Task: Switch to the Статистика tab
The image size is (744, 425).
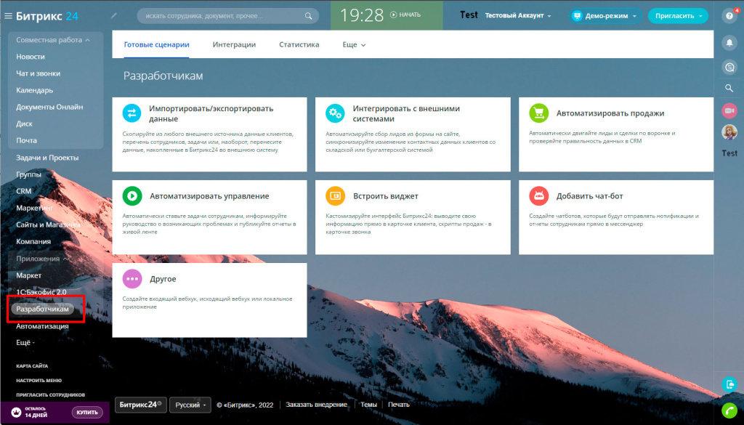Action: click(x=299, y=45)
